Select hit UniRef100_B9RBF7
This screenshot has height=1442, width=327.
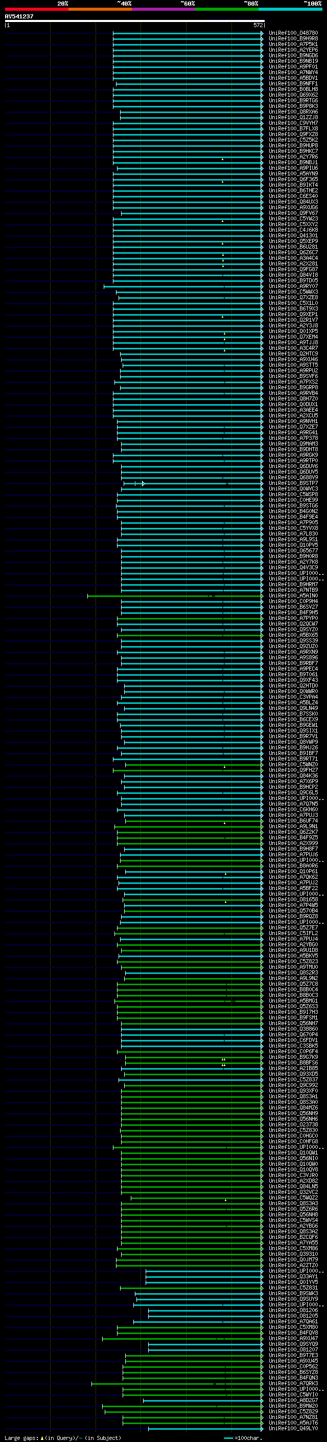pos(293,663)
